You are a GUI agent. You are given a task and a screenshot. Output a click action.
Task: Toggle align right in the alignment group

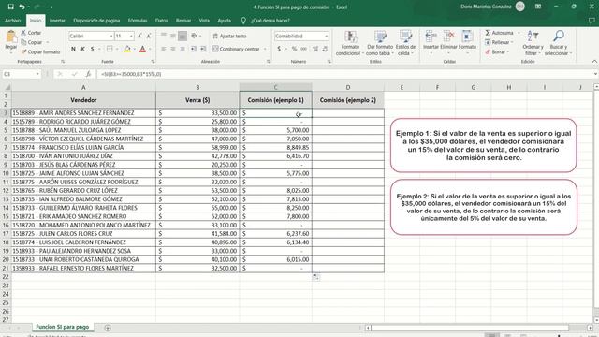point(183,49)
